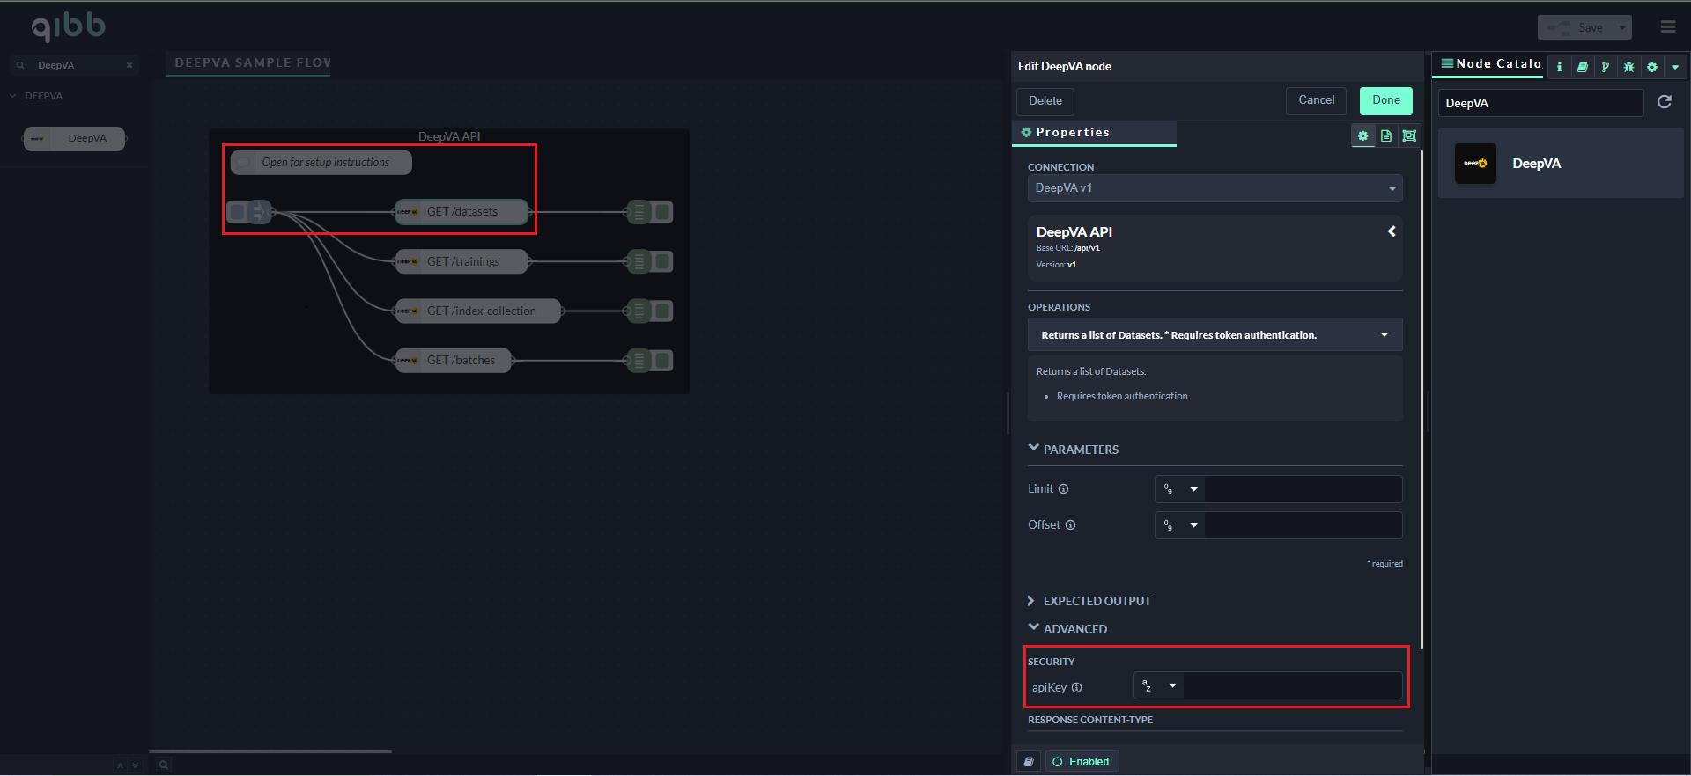Open the node description document tab icon
The height and width of the screenshot is (776, 1691).
(x=1386, y=135)
